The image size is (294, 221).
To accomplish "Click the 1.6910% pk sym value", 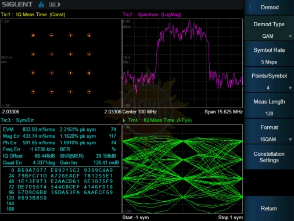I will coord(78,143).
